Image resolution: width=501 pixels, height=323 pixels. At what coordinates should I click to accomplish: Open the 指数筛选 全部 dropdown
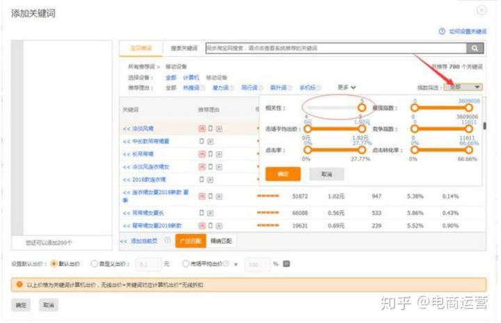(465, 88)
